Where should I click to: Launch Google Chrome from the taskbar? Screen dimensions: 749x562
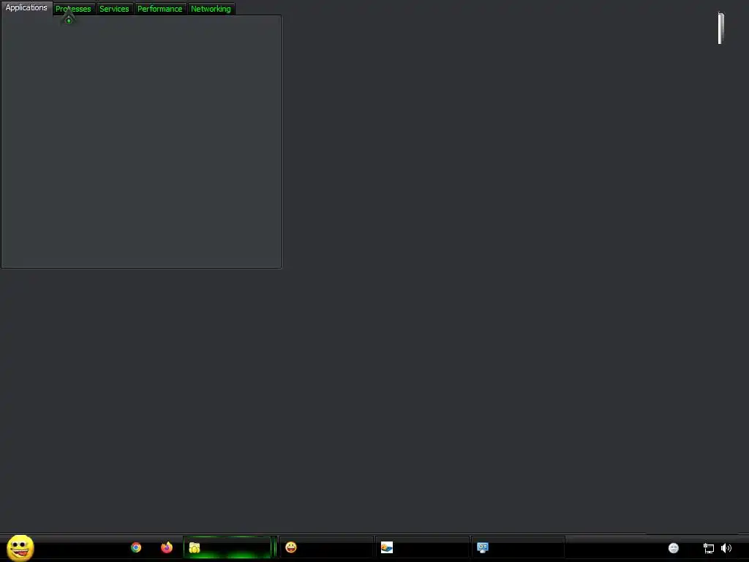coord(136,547)
